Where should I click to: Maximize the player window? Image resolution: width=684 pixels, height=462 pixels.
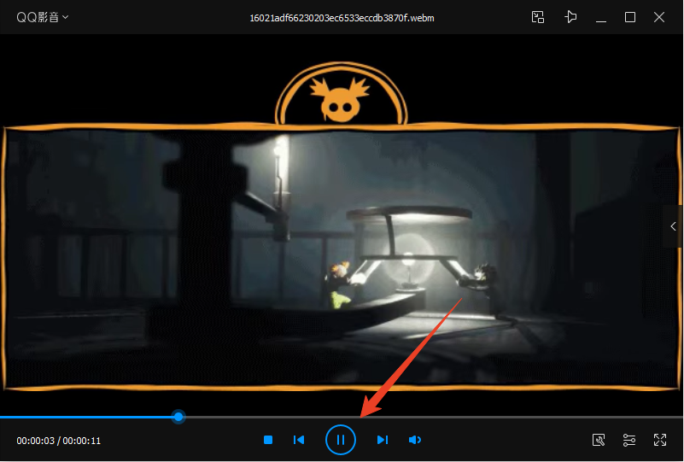coord(630,17)
